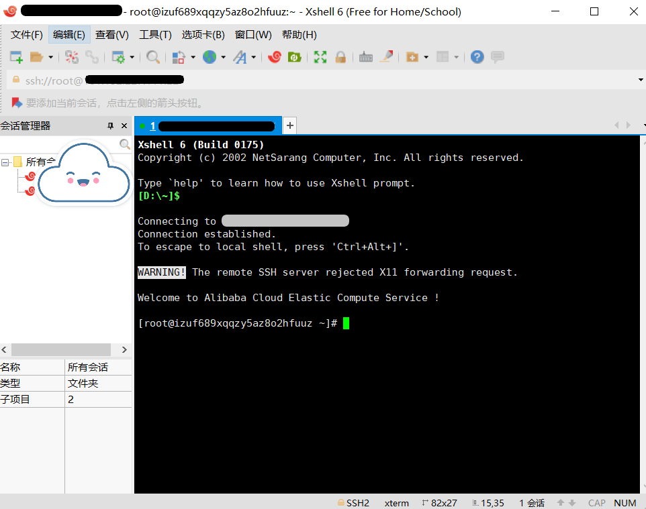Select session tab number 1
Screen dimensions: 646x509
click(208, 126)
